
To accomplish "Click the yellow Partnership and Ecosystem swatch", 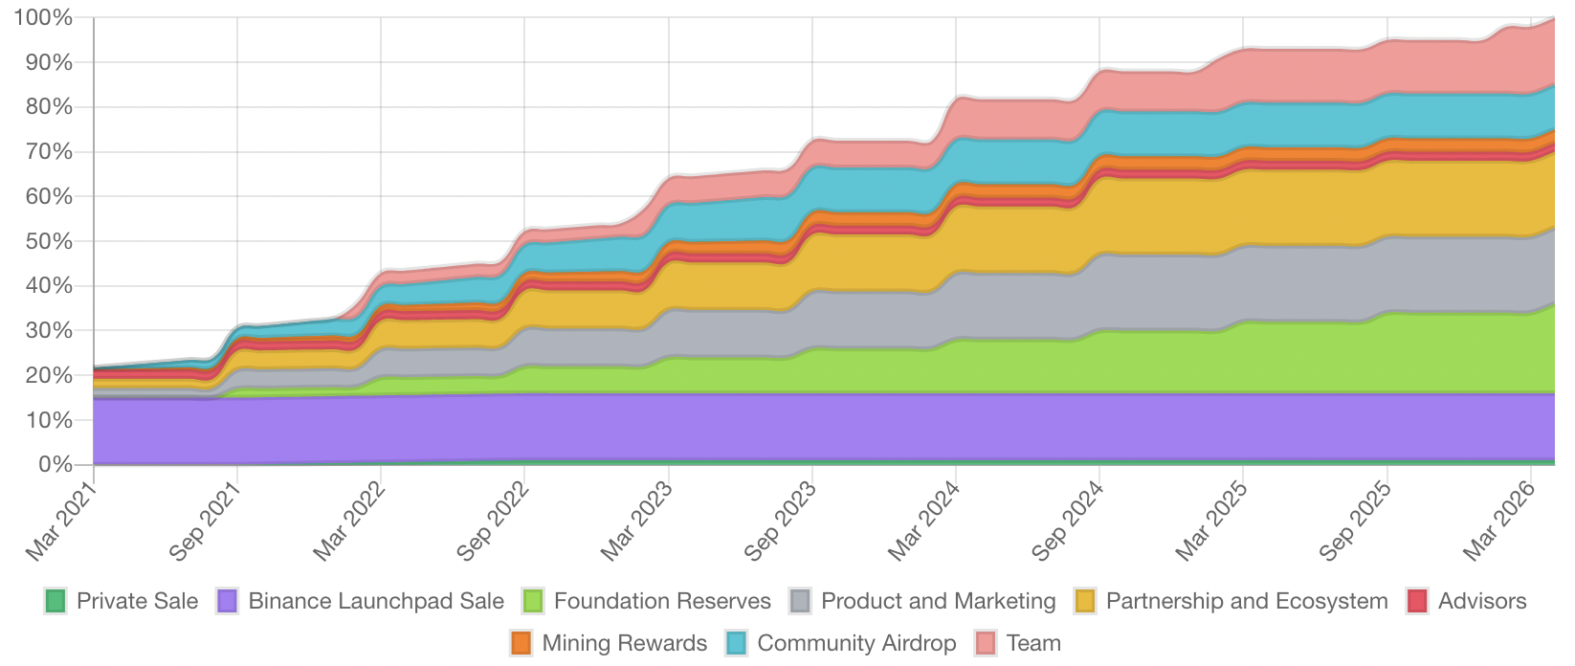I will [1086, 601].
